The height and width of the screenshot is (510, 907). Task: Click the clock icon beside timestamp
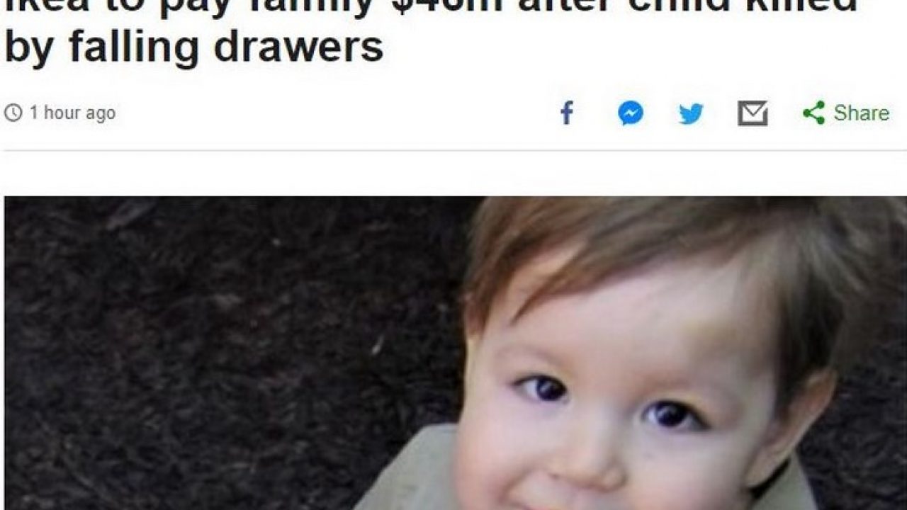(13, 113)
